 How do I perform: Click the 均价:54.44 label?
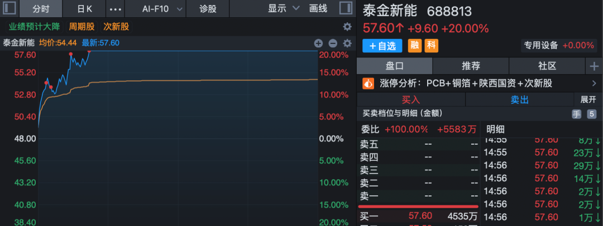coord(58,43)
